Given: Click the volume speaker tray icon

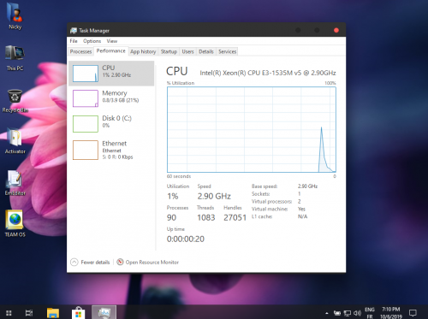Looking at the screenshot, I should pyautogui.click(x=357, y=313).
